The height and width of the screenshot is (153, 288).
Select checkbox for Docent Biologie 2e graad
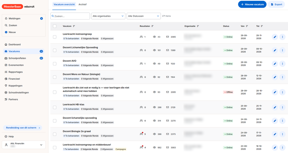55,134
